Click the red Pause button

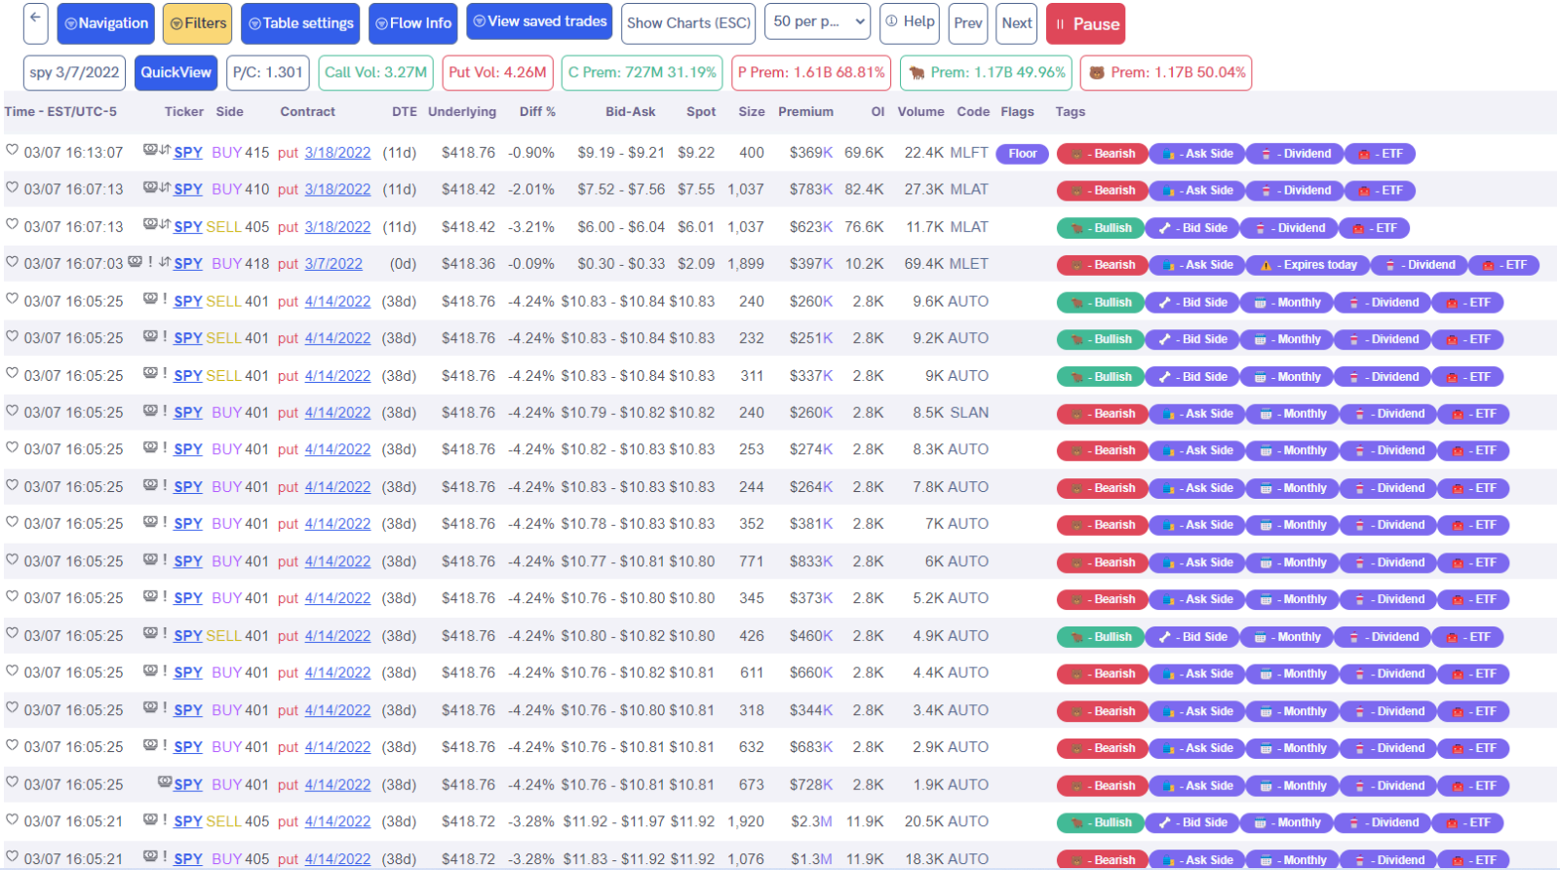tap(1085, 24)
